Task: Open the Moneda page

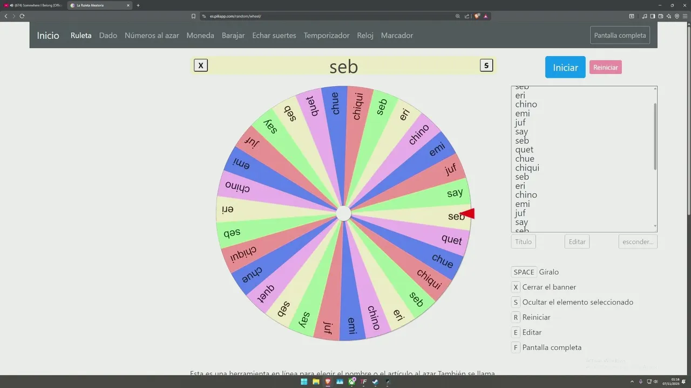Action: tap(200, 36)
